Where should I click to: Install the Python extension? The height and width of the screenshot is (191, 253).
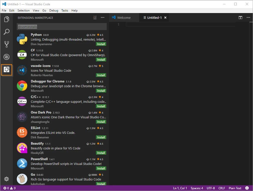(101, 44)
